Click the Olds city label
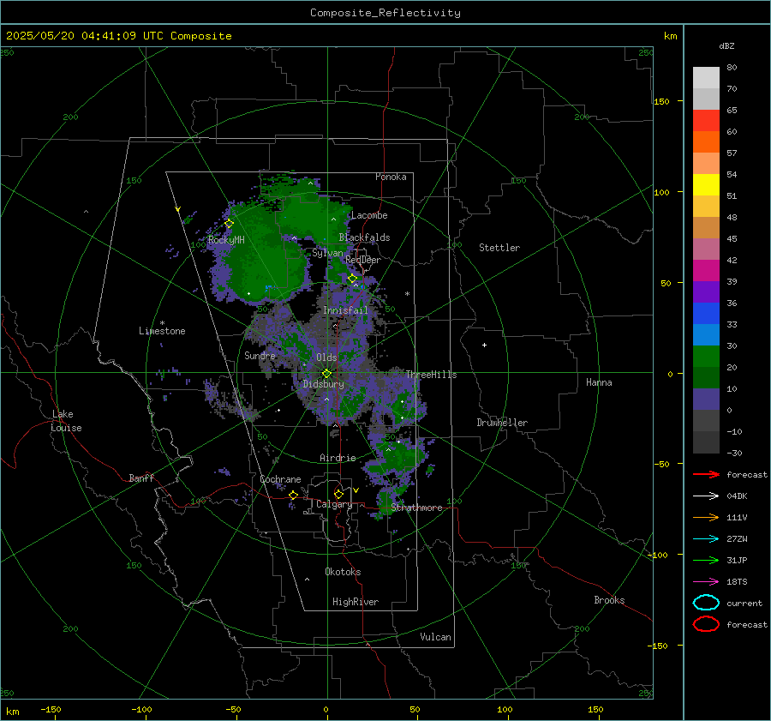 pos(326,357)
